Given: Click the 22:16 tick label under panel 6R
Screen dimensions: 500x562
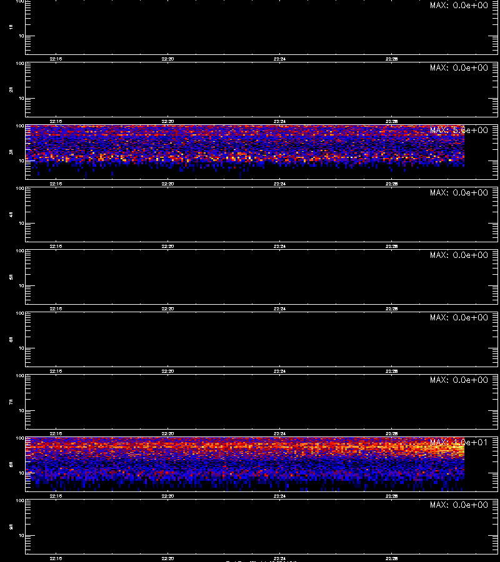Looking at the screenshot, I should (x=56, y=372).
